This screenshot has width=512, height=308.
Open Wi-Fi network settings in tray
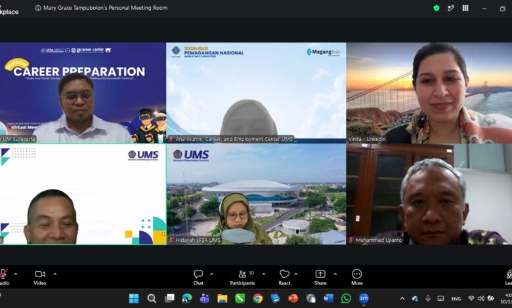471,299
